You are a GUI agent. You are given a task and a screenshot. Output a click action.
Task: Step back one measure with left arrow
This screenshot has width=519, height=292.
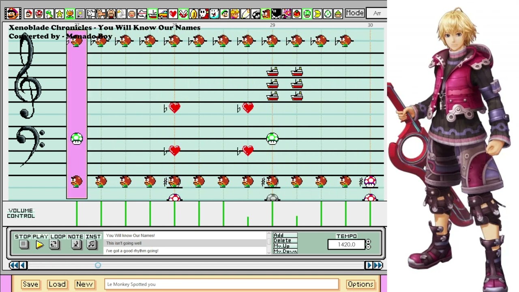[x=23, y=265]
